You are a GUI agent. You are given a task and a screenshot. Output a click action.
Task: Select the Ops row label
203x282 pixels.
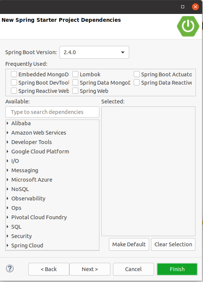pyautogui.click(x=16, y=208)
